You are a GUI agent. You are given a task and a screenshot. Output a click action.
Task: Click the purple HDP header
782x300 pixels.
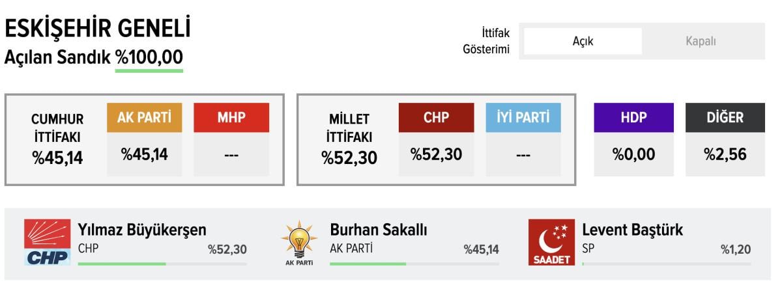(633, 118)
